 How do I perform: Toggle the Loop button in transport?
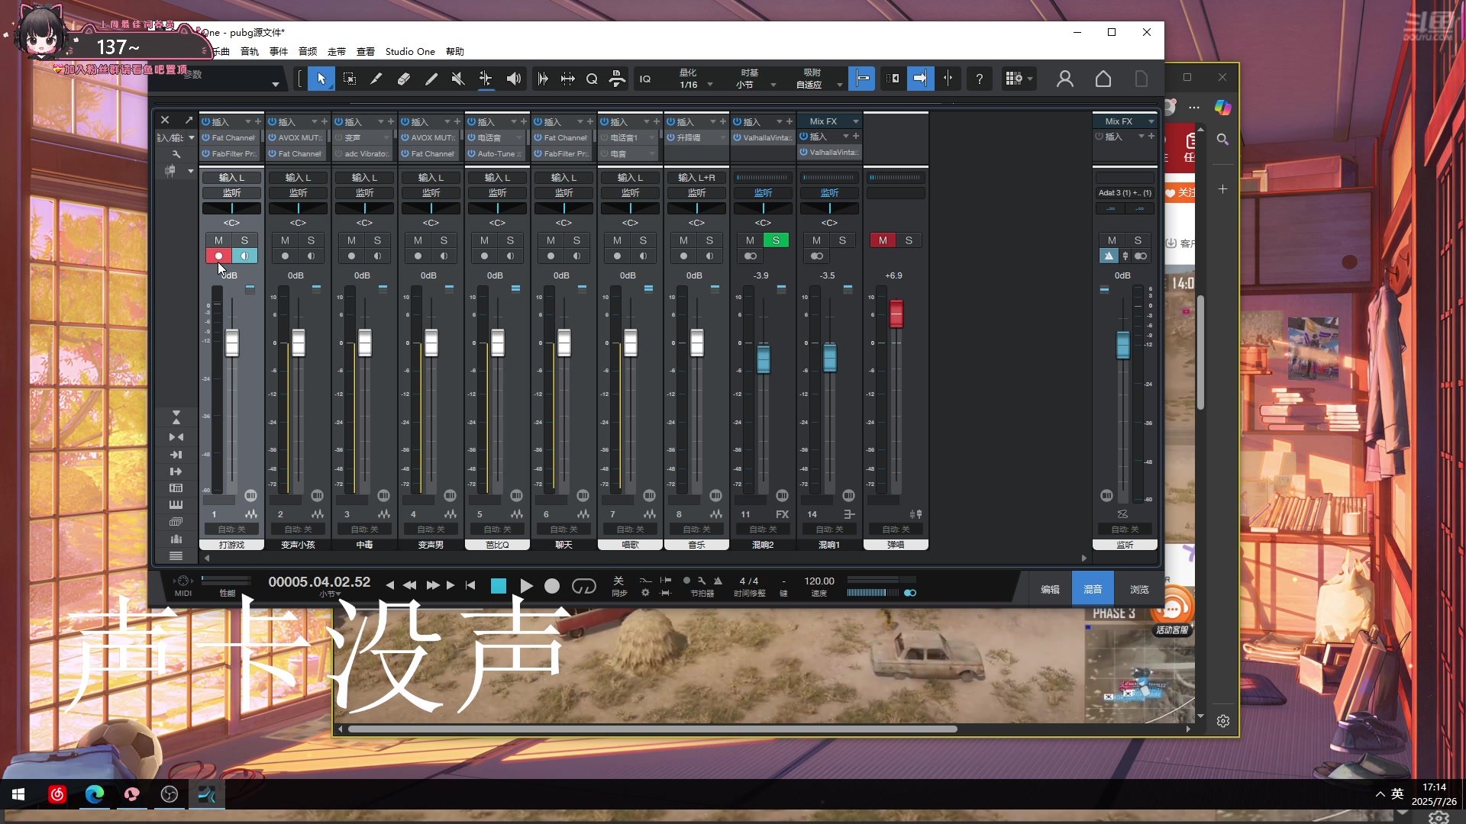pyautogui.click(x=584, y=586)
